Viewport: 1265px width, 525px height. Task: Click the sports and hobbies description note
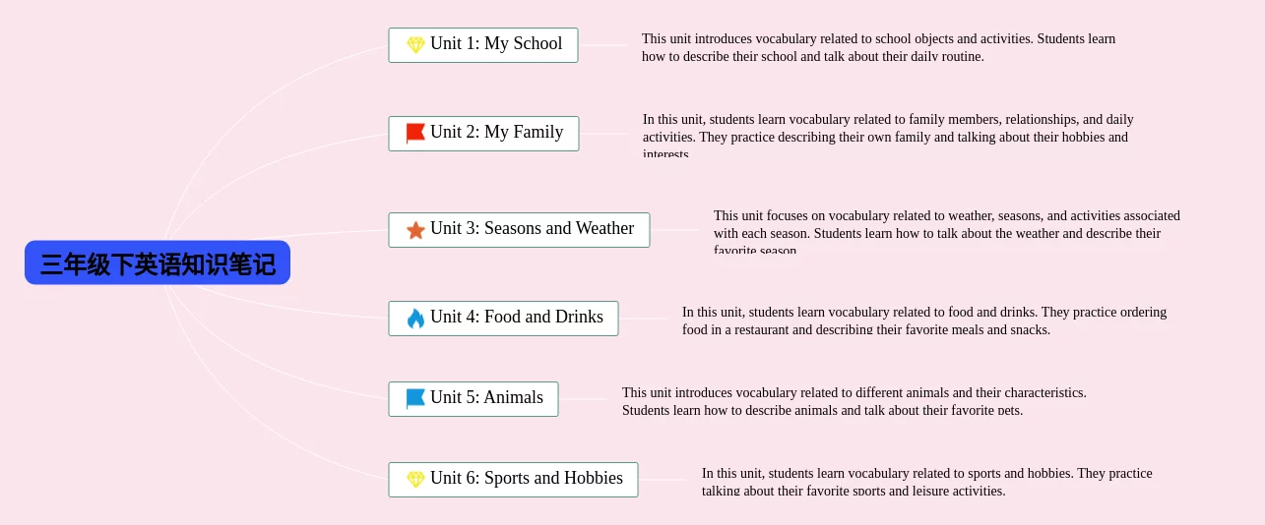[926, 481]
